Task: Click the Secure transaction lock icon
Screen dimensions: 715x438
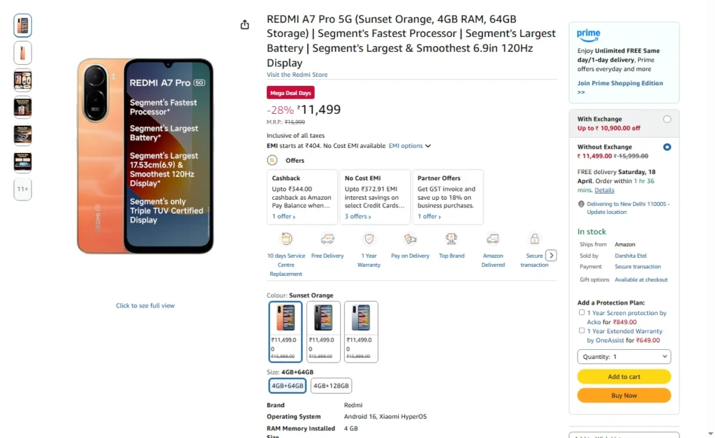Action: point(535,239)
